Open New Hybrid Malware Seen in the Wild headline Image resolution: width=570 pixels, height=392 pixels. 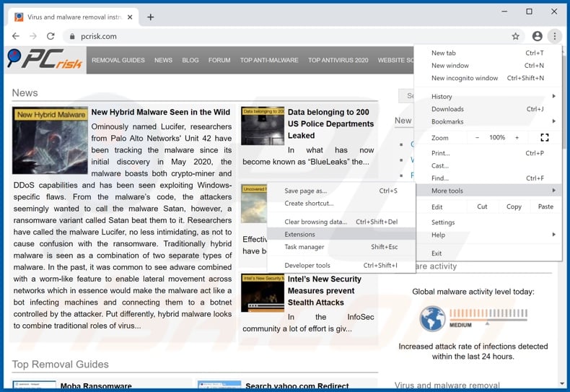161,113
